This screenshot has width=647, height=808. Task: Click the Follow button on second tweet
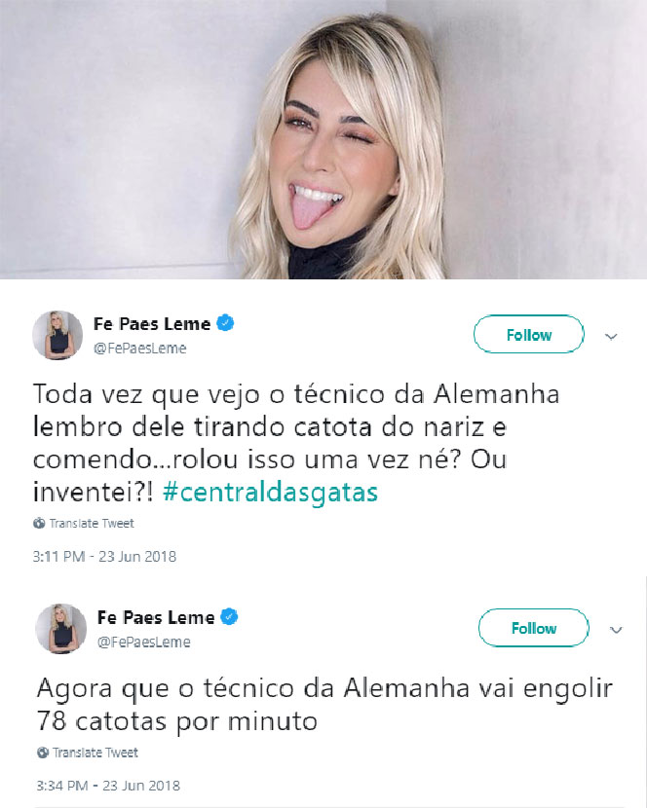coord(534,628)
